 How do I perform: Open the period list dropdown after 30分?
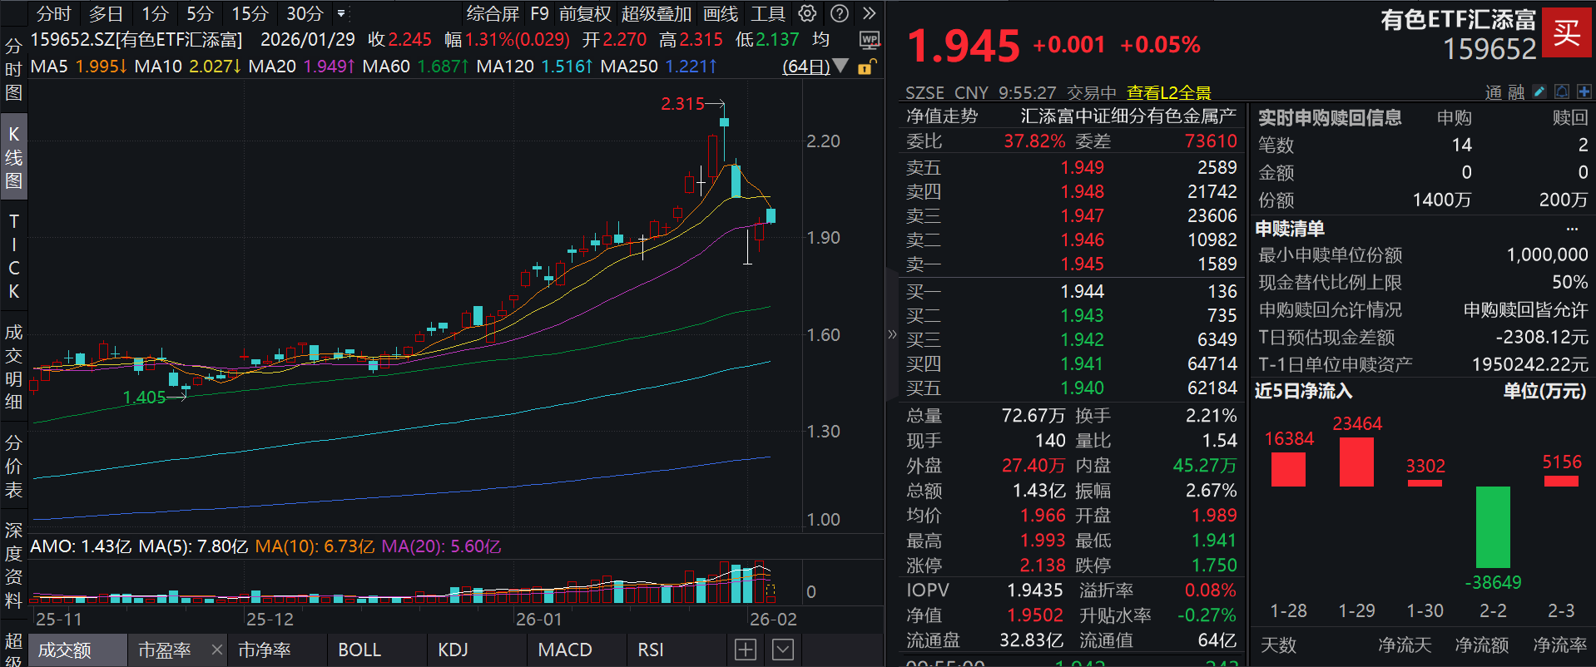341,13
